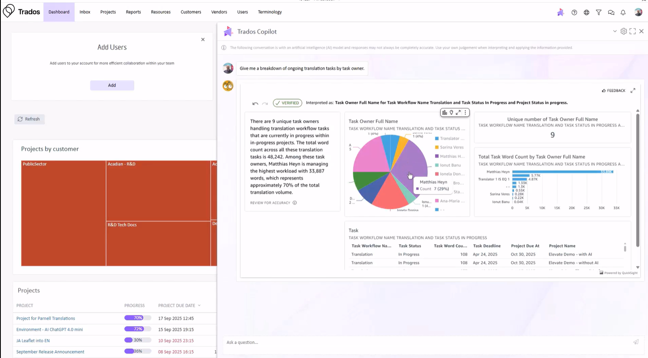
Task: Send the question with the paper plane icon
Action: [636, 342]
